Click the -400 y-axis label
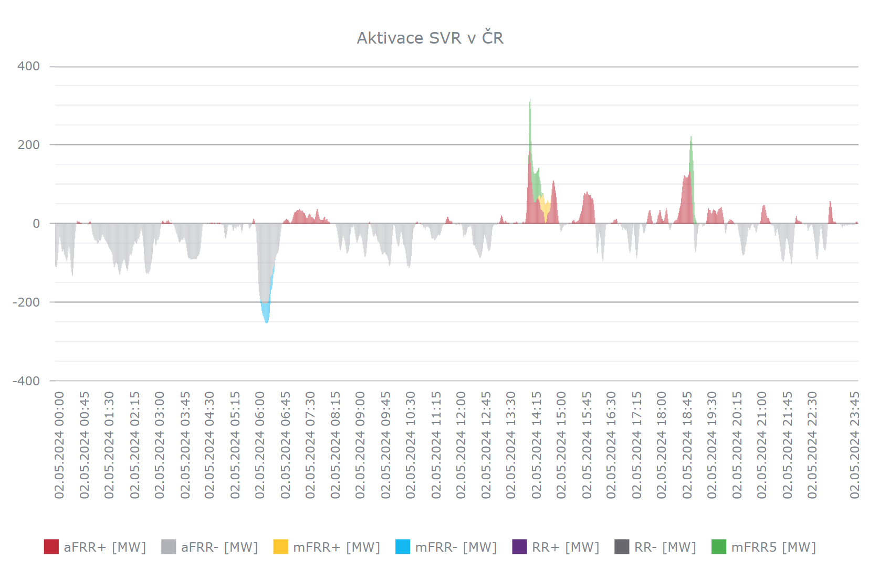879x568 pixels. (x=26, y=381)
